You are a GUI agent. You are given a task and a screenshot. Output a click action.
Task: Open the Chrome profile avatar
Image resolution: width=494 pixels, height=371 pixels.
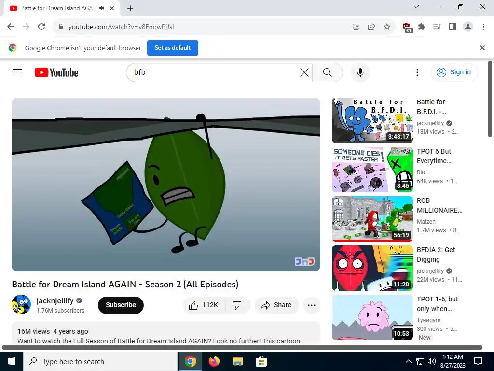coord(468,27)
